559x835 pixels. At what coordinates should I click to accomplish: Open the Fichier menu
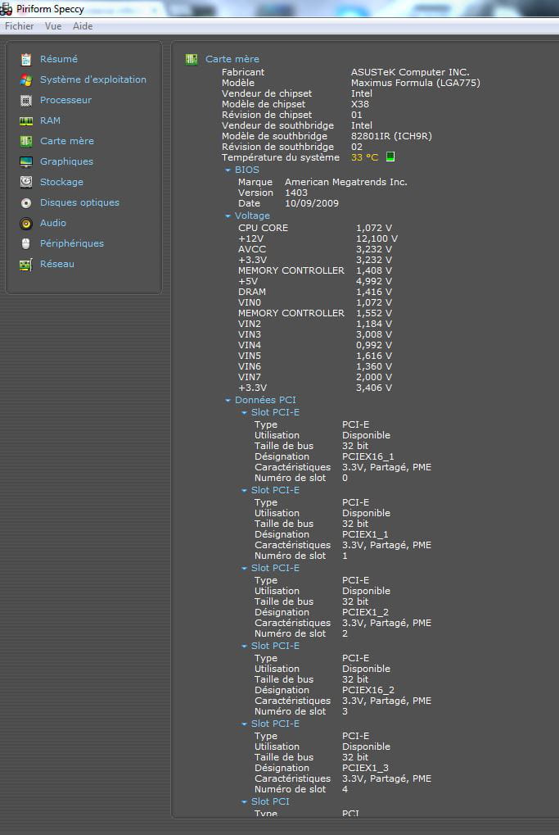(20, 26)
